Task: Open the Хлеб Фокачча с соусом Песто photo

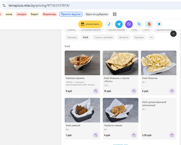Action: pos(121,63)
